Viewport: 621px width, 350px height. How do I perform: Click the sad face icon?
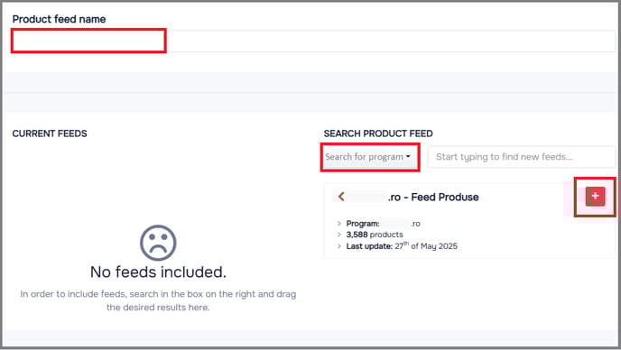tap(158, 243)
